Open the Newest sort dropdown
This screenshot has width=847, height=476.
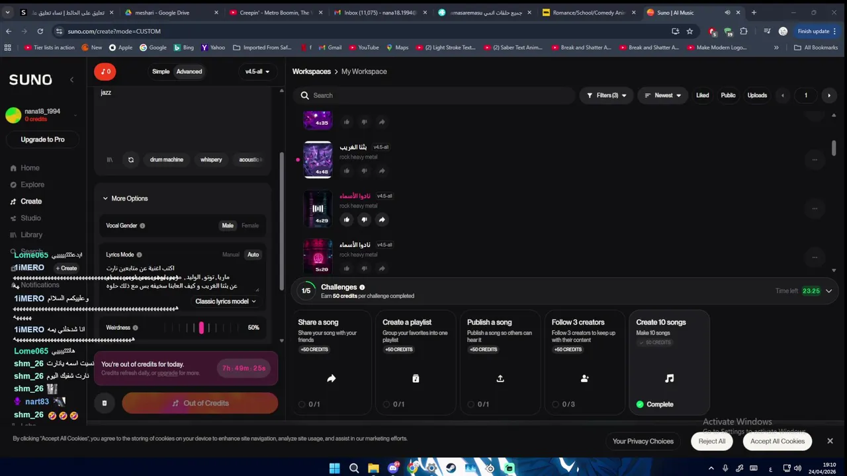coord(662,95)
